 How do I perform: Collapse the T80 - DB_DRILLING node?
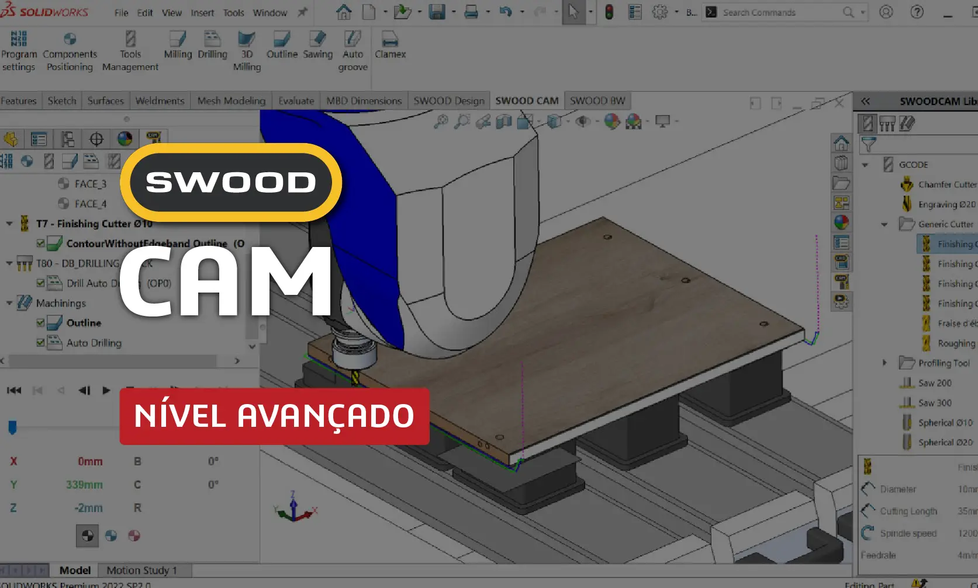pyautogui.click(x=9, y=263)
